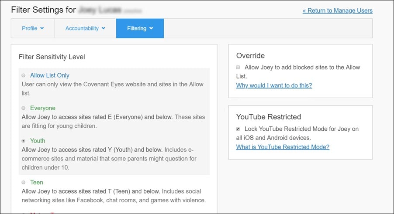Expand the Accountability dropdown chevron
Image resolution: width=394 pixels, height=214 pixels.
(x=104, y=28)
